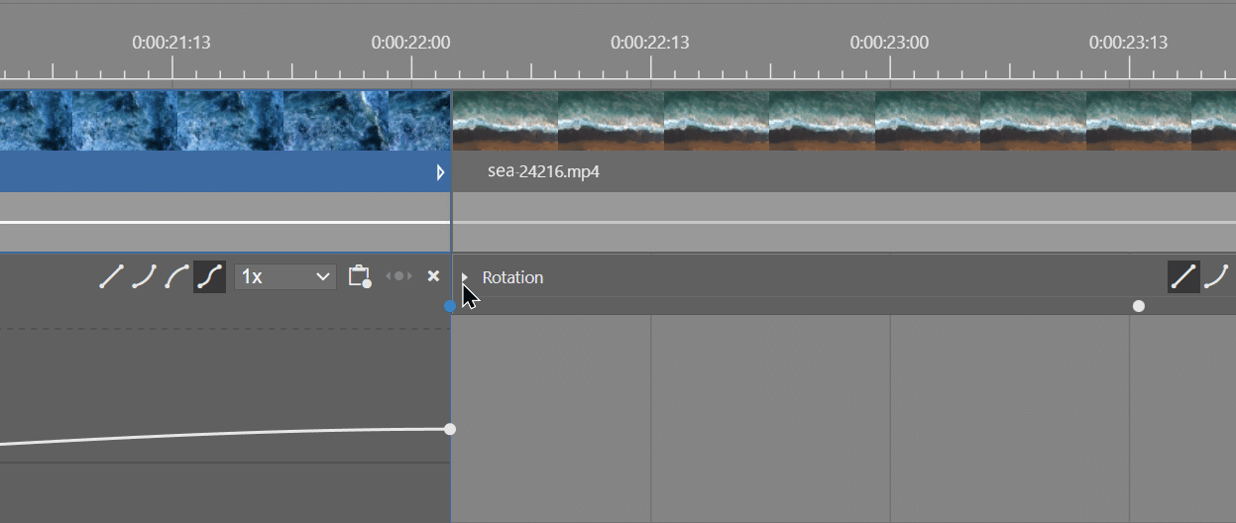Select the sea-24216.mp4 clip label
The width and height of the screenshot is (1236, 523).
(x=543, y=171)
